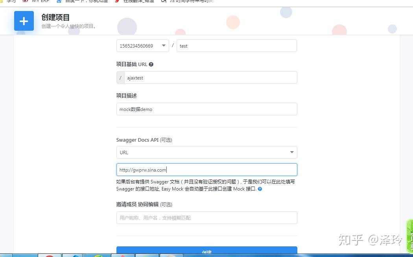This screenshot has height=257, width=413.
Task: Click the MY EKP bookmark favicon
Action: tap(24, 1)
